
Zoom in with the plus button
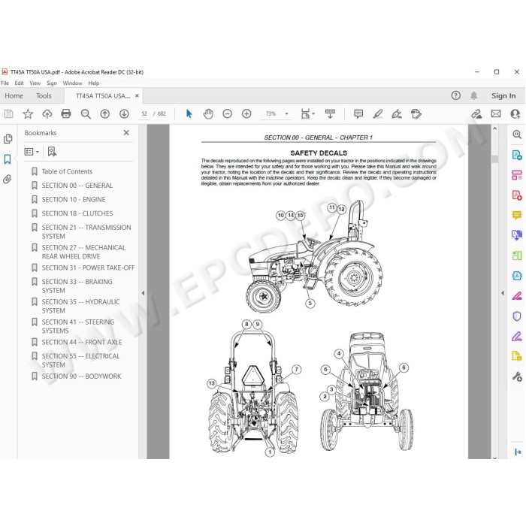tap(246, 114)
